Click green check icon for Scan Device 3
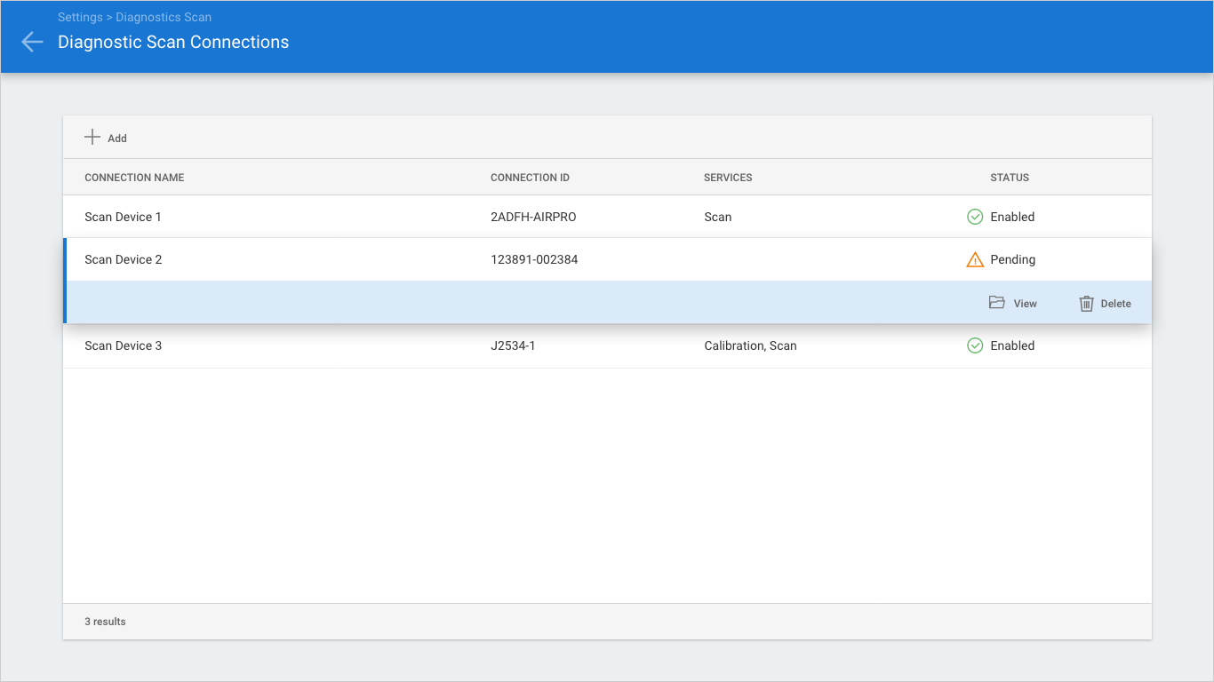1214x682 pixels. (x=975, y=345)
